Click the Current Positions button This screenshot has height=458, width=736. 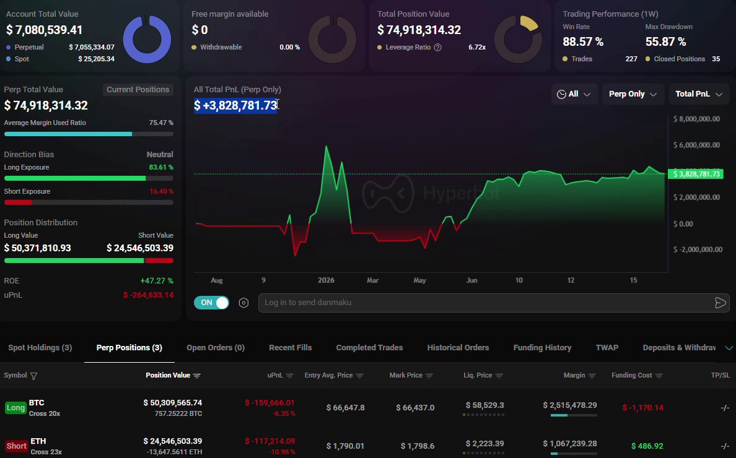[x=138, y=90]
